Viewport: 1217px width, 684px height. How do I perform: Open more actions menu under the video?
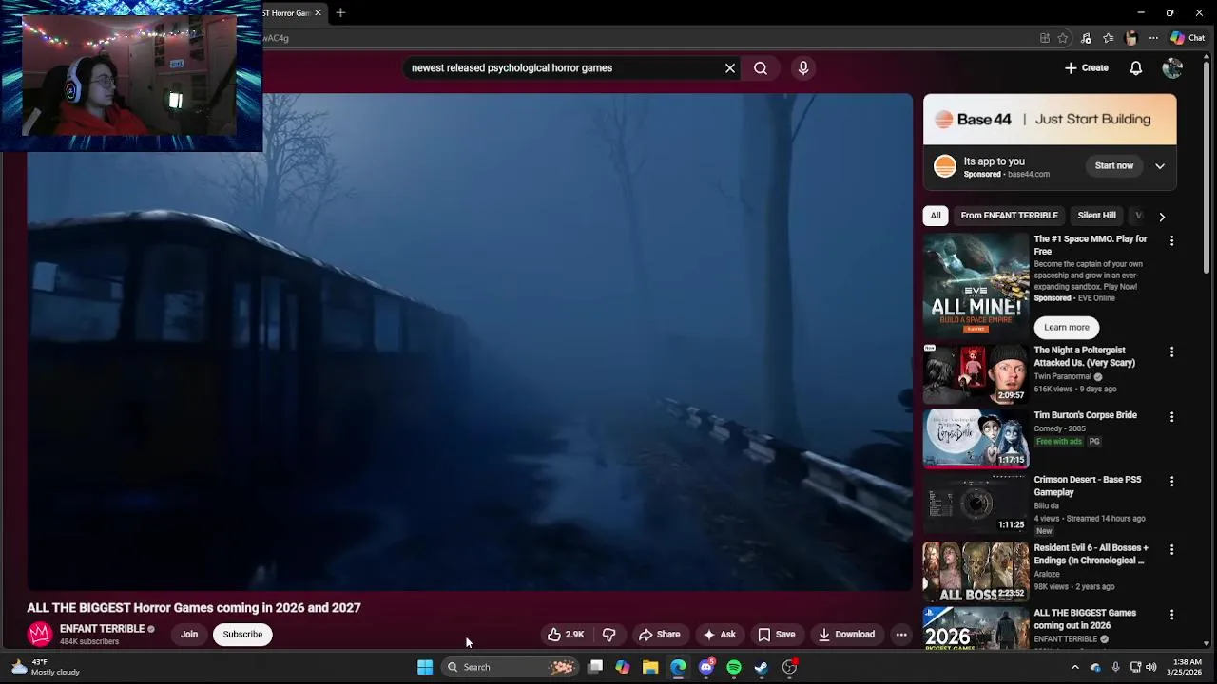[x=901, y=635]
